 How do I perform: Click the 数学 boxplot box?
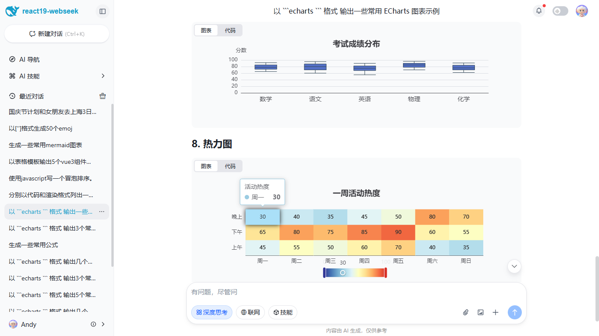pos(266,67)
